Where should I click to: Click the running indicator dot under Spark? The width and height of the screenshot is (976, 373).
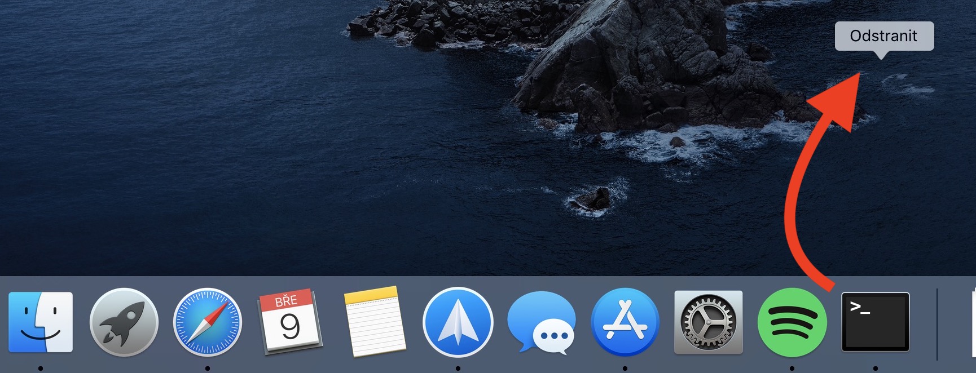pyautogui.click(x=458, y=368)
